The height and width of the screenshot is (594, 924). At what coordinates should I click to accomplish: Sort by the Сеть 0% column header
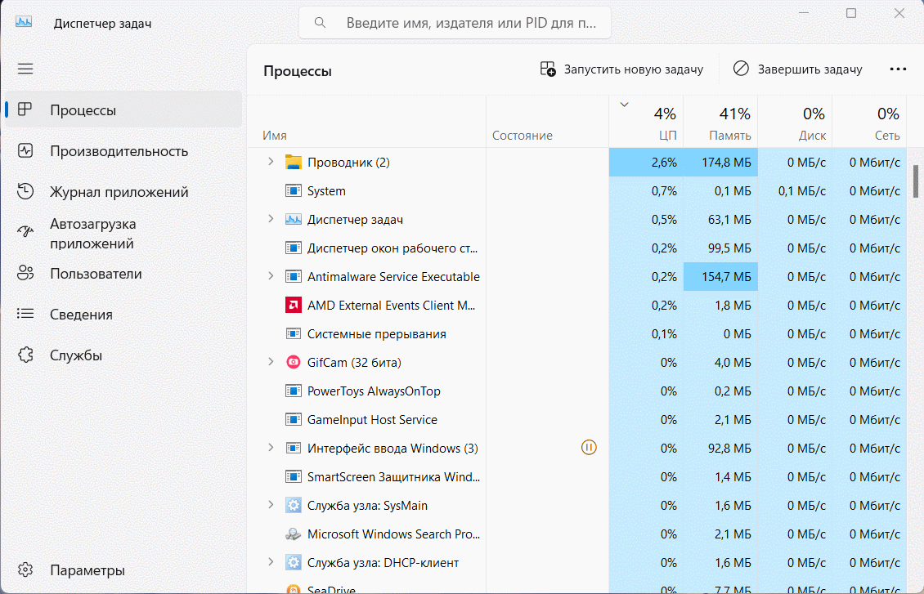[869, 122]
